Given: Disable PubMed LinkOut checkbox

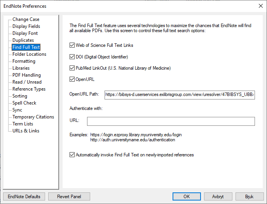Looking at the screenshot, I should pyautogui.click(x=72, y=68).
